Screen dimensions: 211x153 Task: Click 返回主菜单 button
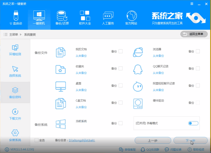click(x=194, y=34)
